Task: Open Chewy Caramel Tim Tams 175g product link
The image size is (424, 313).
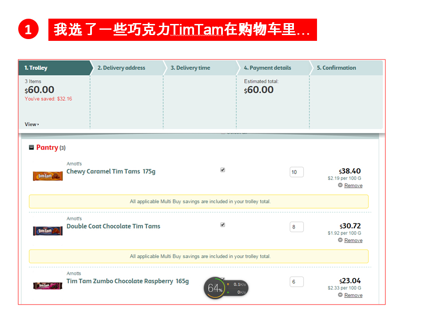Action: [111, 171]
